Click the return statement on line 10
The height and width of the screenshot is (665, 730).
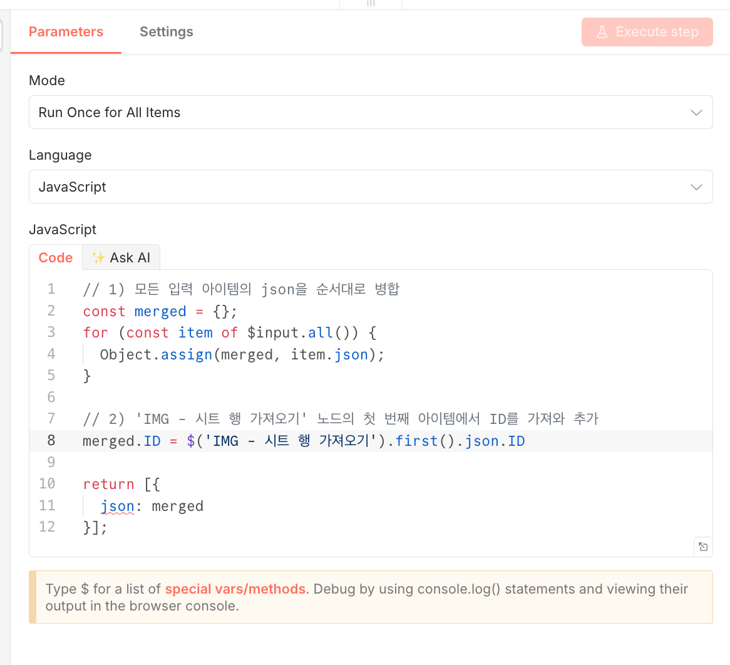coord(108,484)
